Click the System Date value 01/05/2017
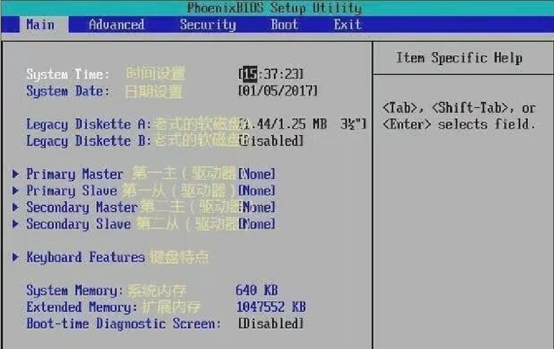 coord(278,91)
